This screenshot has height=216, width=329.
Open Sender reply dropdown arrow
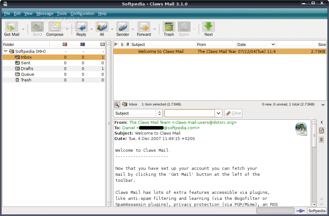[133, 29]
